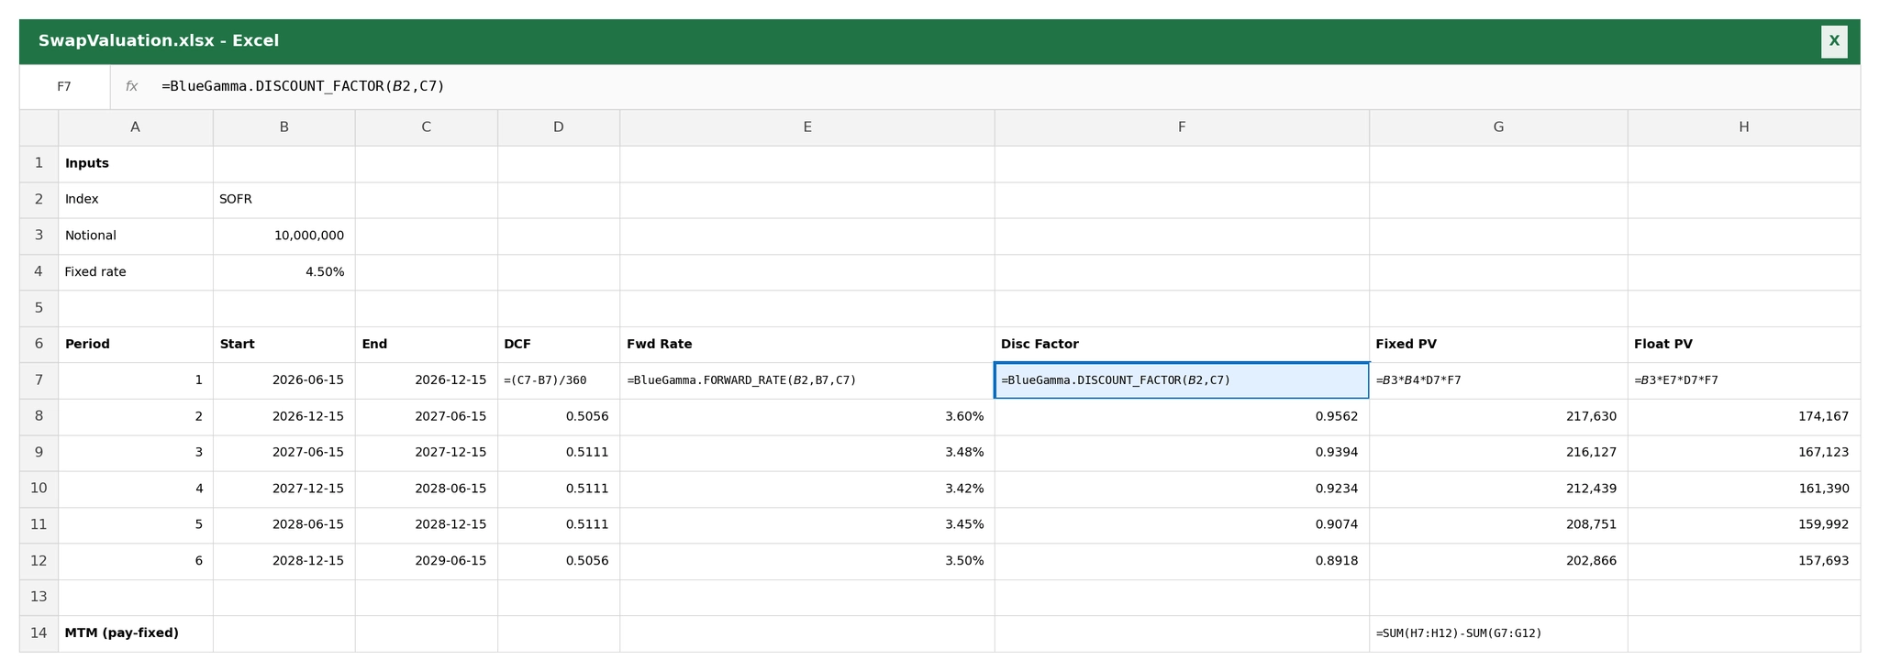Click the 'Inputs' cell
This screenshot has height=671, width=1879.
click(x=136, y=164)
